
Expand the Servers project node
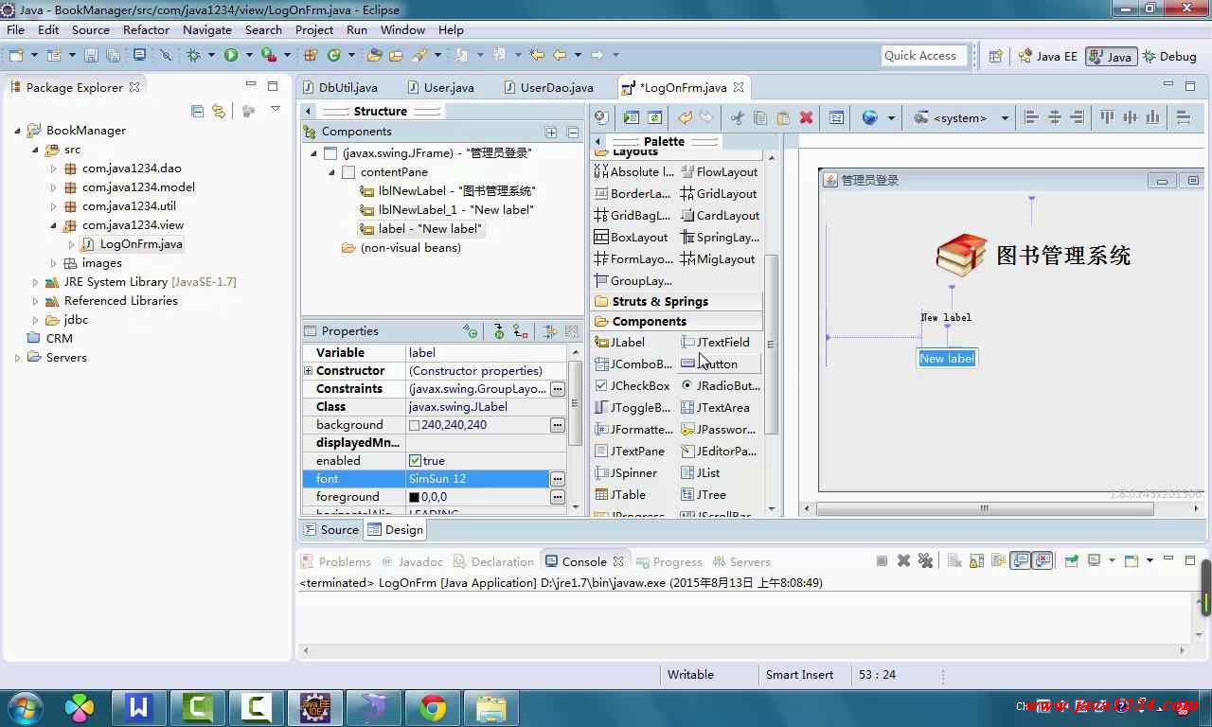coord(18,358)
